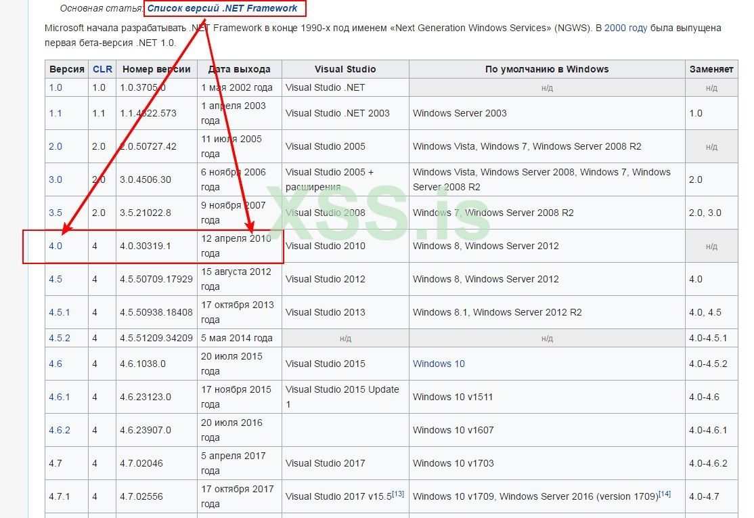Click the "Дата выхода" column header
This screenshot has width=754, height=518.
tap(239, 69)
